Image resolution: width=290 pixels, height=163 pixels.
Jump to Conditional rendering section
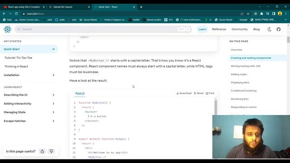tap(244, 91)
